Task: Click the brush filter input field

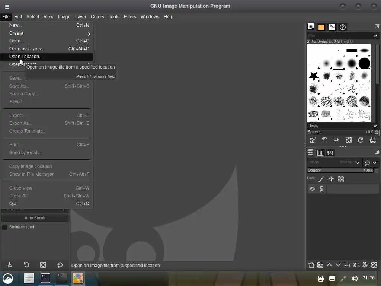Action: tap(339, 36)
